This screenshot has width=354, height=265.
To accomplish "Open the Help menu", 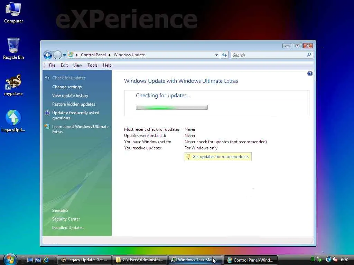I will [x=107, y=65].
